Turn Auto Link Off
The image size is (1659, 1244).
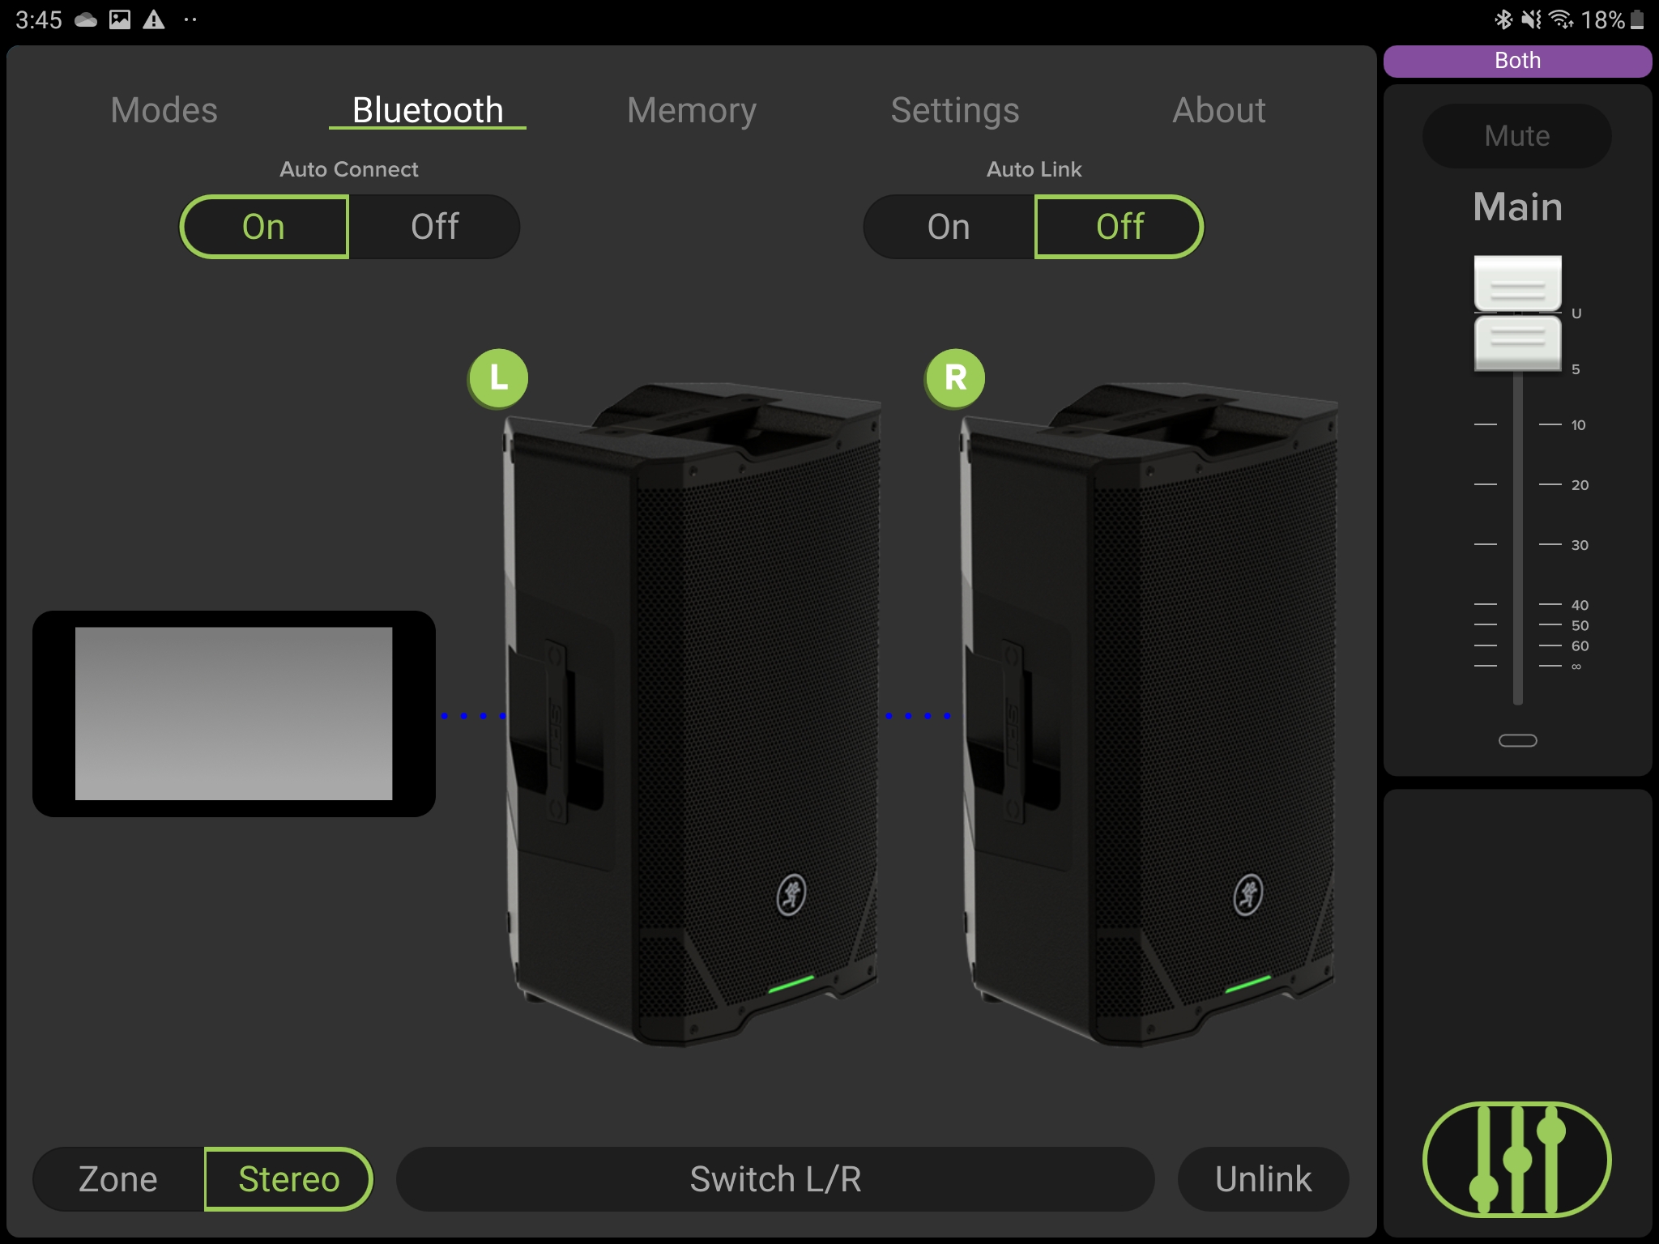tap(1120, 227)
